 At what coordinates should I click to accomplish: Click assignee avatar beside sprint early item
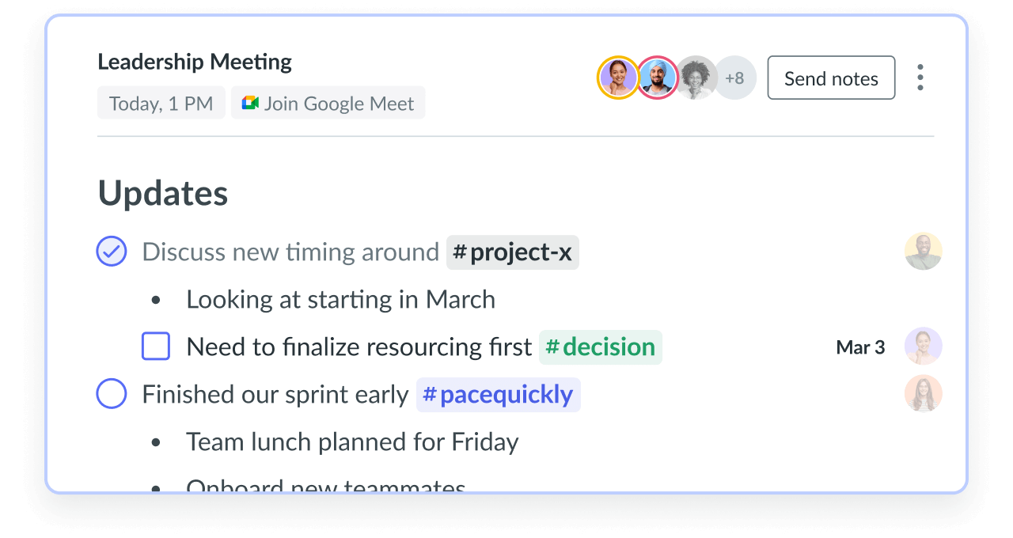click(924, 394)
